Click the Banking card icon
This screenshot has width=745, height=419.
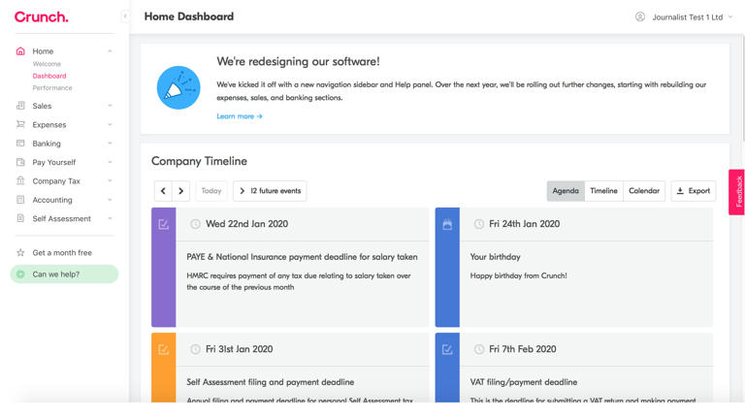[20, 144]
